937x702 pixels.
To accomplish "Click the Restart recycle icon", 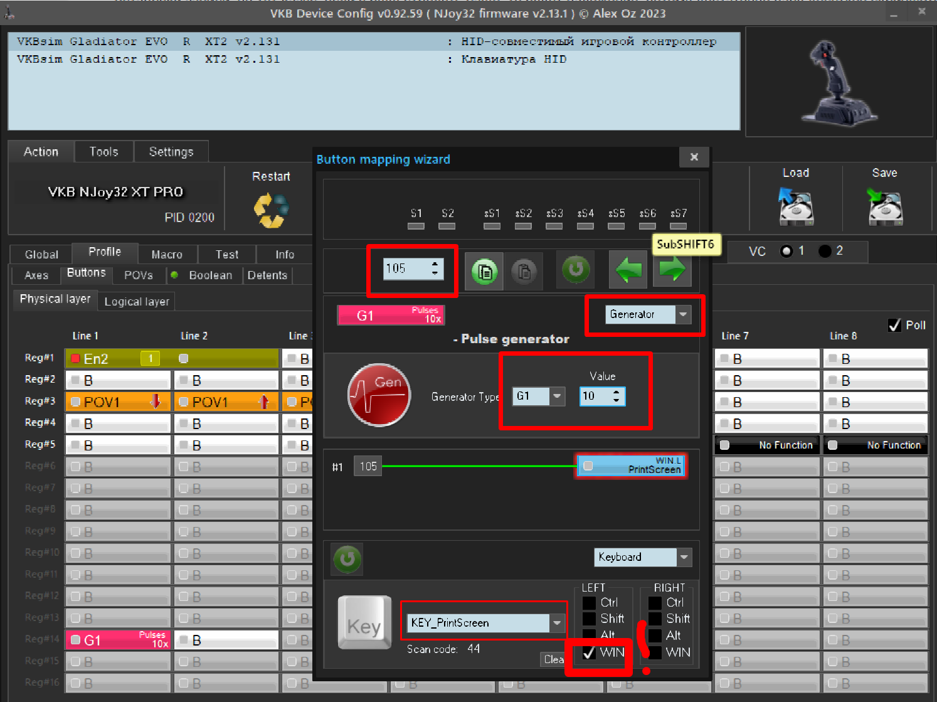I will pyautogui.click(x=271, y=210).
